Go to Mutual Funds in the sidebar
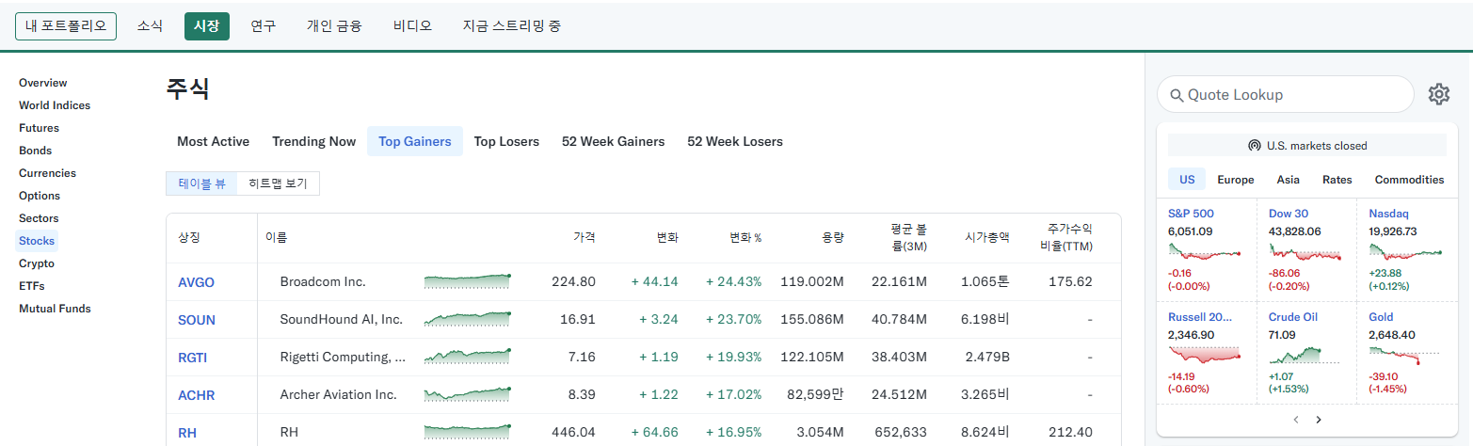 pos(55,309)
